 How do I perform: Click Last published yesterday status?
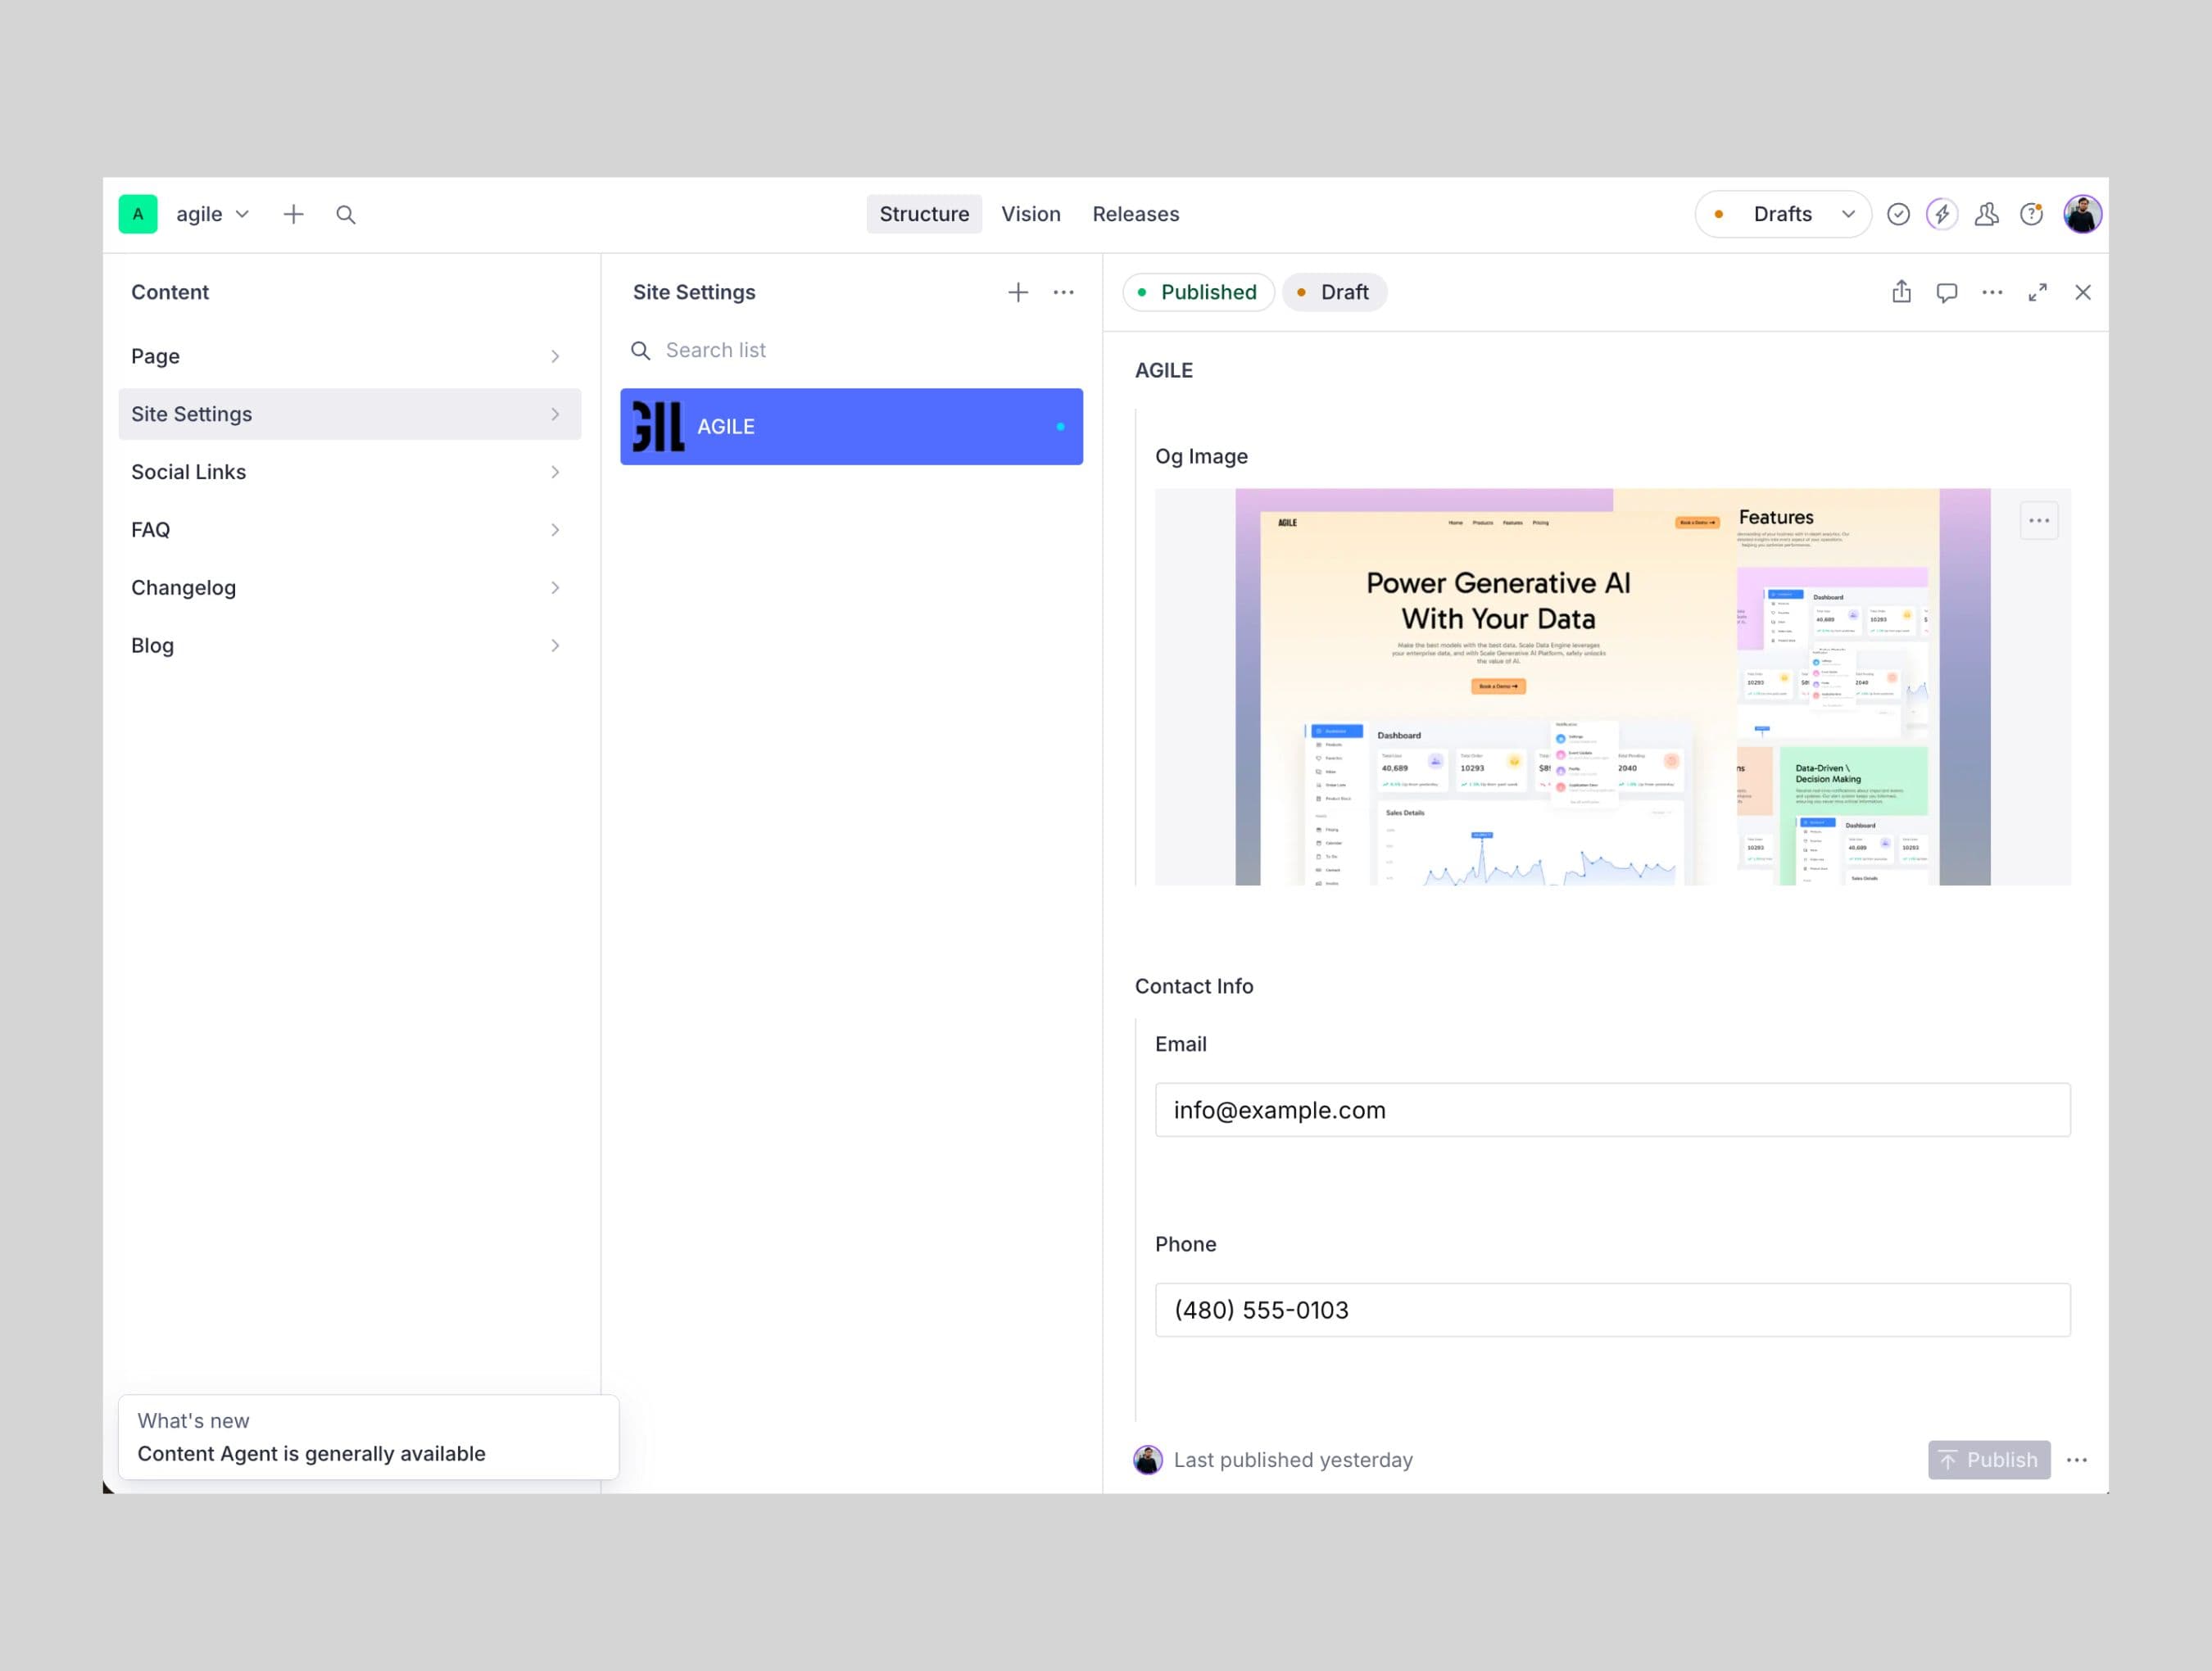pos(1293,1460)
